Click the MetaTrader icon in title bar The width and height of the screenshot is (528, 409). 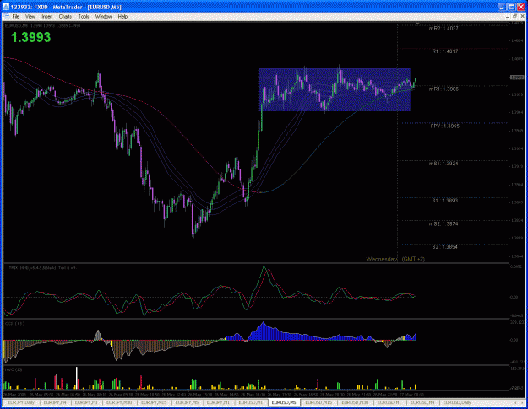pos(6,7)
